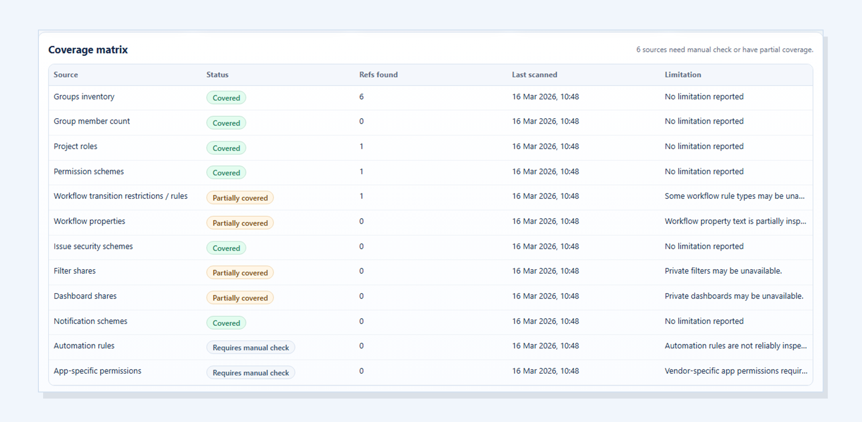Sort the table by Status column

click(x=217, y=75)
